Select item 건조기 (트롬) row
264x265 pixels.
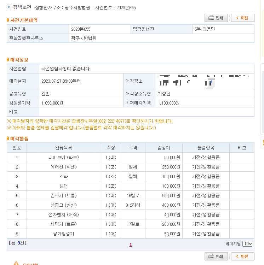131,195
